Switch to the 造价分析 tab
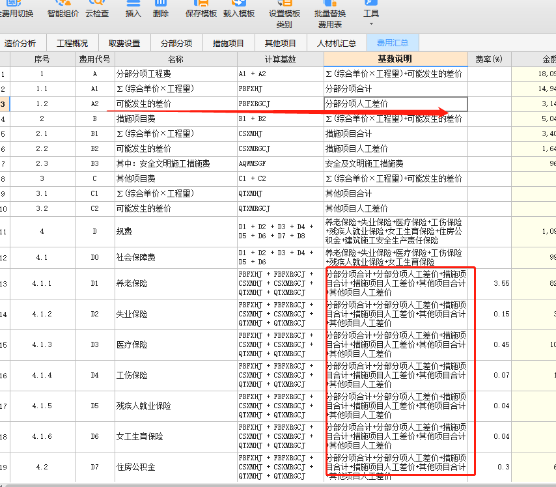Screen dimensions: 556x487 point(23,43)
